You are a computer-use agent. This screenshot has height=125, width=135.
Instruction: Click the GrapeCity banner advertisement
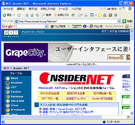click(x=67, y=53)
